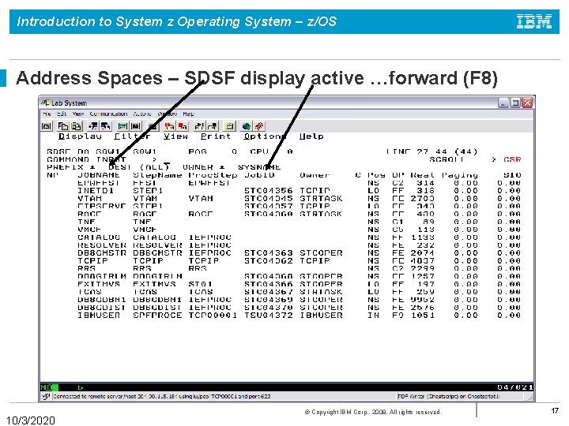Open the Display setup toolbar icon
Screen dimensions: 569x426
pos(122,126)
